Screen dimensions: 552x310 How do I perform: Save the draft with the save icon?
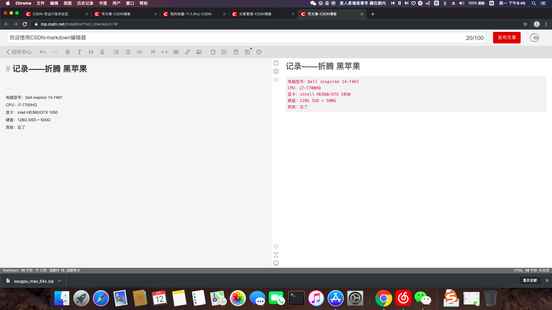point(247,52)
